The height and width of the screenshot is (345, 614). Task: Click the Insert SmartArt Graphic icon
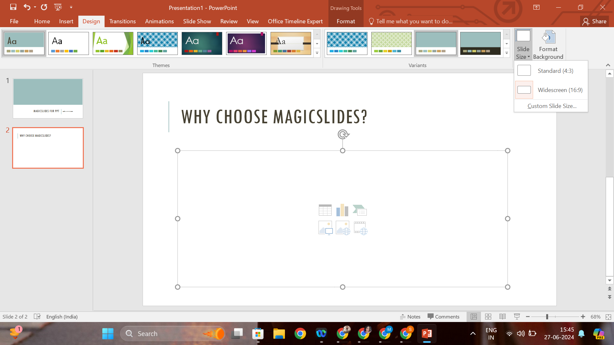[x=360, y=210]
